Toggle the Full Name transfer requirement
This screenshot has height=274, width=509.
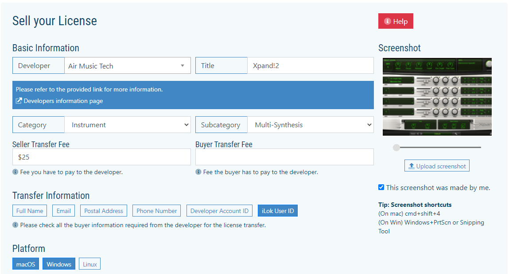(x=30, y=210)
